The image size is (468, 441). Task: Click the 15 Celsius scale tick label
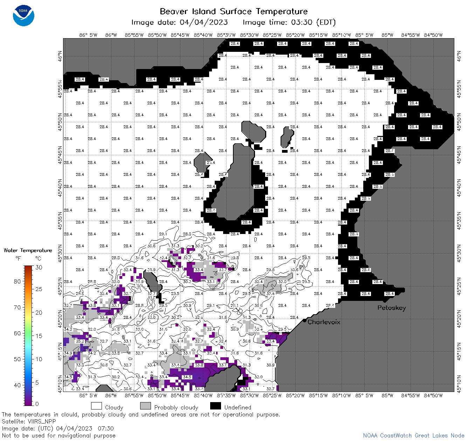(x=39, y=336)
